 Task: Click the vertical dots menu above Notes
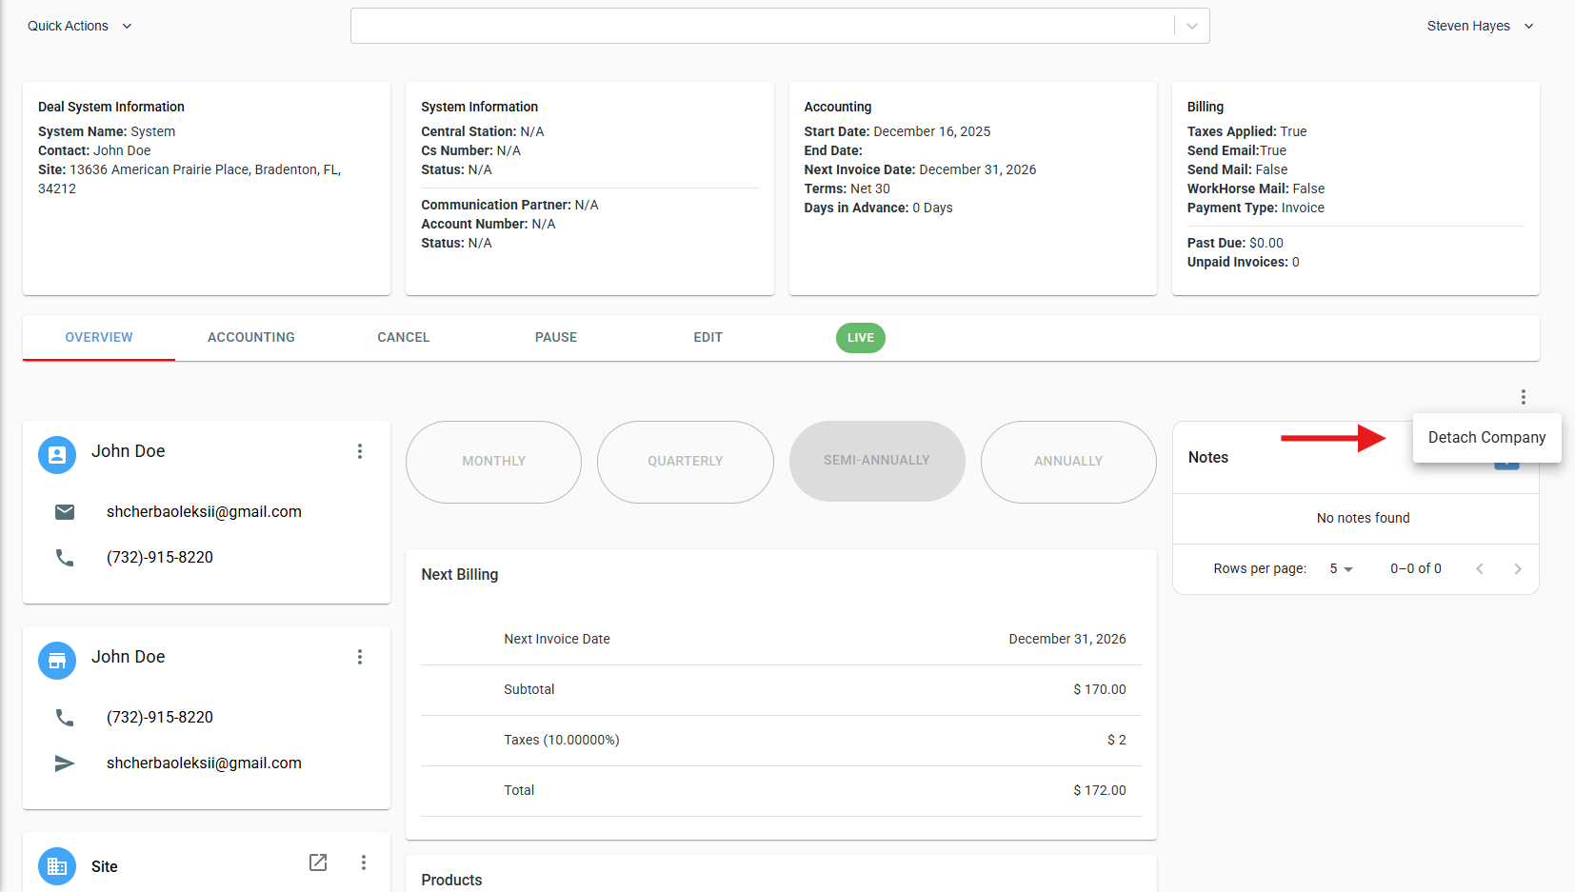tap(1523, 397)
